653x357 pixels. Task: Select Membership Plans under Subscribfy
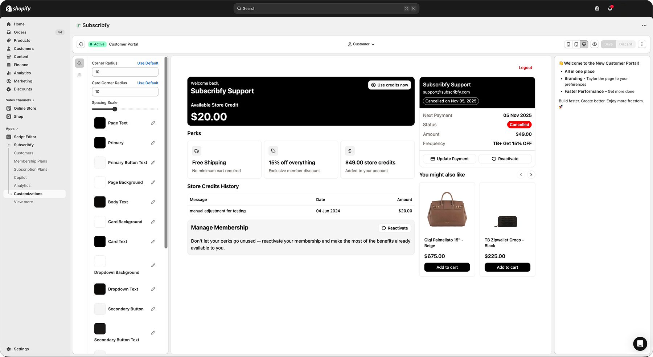coord(30,161)
